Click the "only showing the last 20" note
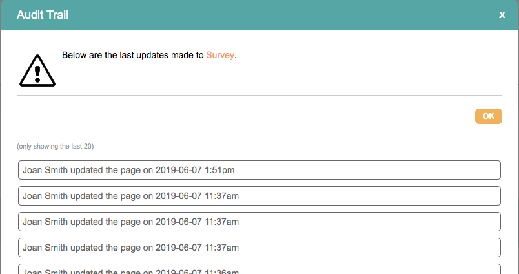Screen dimensions: 519x274 pyautogui.click(x=56, y=147)
